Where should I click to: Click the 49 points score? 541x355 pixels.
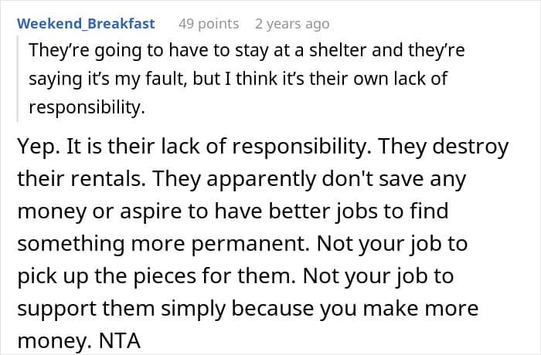coord(209,24)
